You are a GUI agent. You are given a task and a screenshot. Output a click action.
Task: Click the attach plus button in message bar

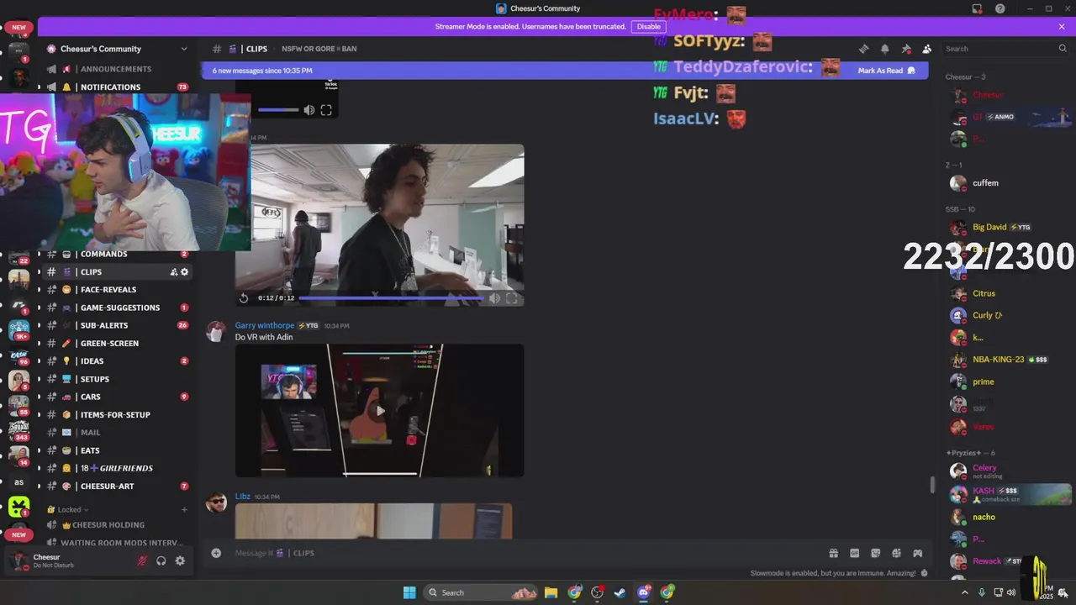[x=216, y=553]
